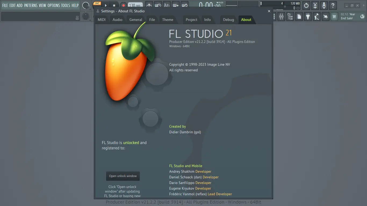
Task: Switch to the MIDI settings tab
Action: tap(102, 20)
